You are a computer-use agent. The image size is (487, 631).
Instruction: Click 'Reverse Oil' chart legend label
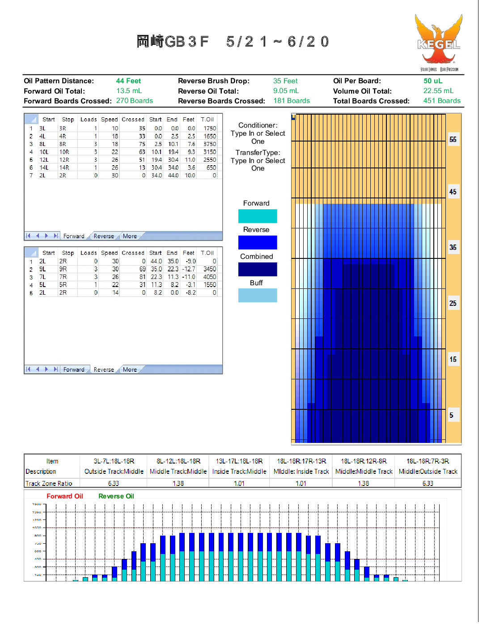tap(116, 496)
